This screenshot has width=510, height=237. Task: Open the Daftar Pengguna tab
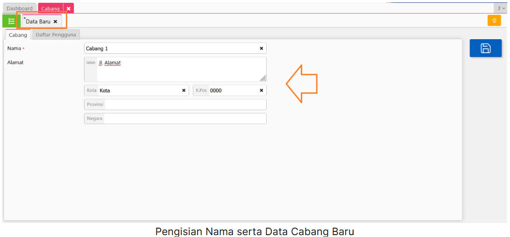(x=56, y=35)
